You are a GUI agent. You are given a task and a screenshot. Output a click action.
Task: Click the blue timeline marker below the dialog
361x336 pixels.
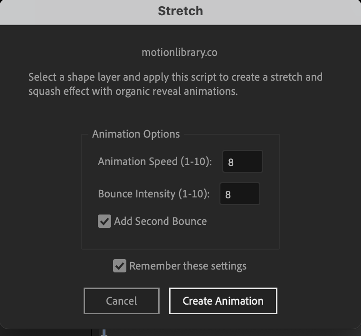(x=104, y=332)
